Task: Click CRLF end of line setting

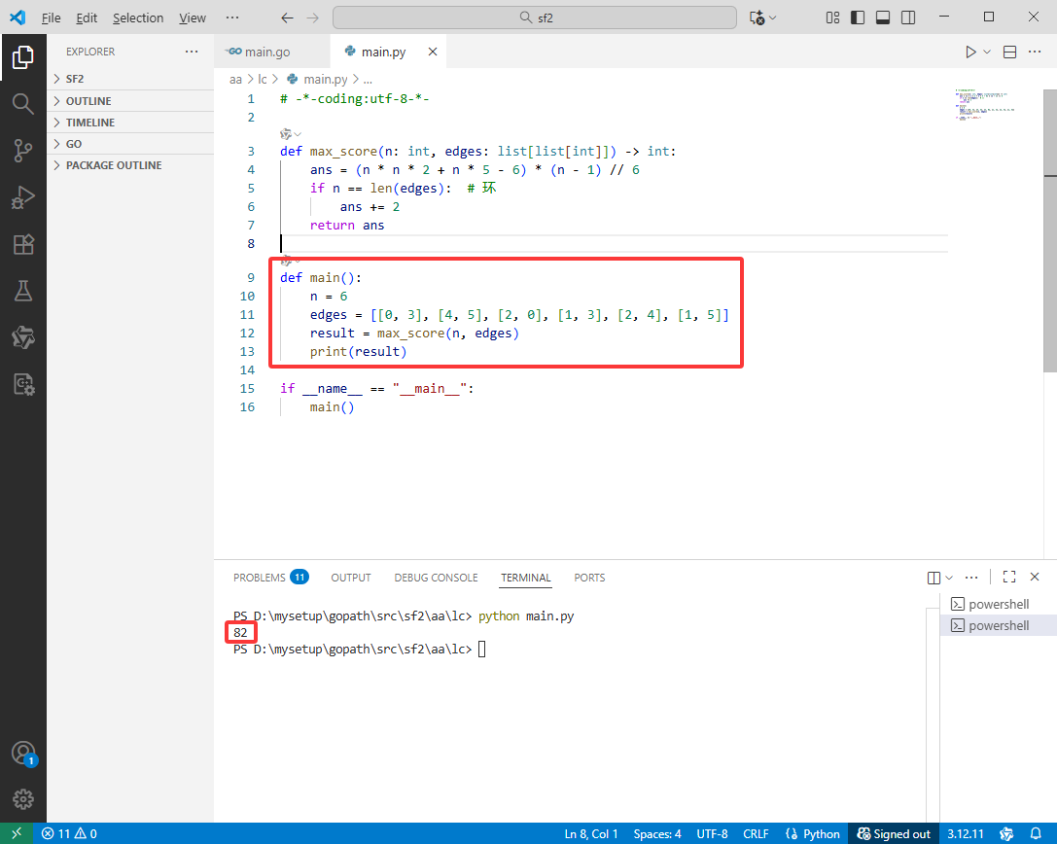Action: [x=756, y=834]
